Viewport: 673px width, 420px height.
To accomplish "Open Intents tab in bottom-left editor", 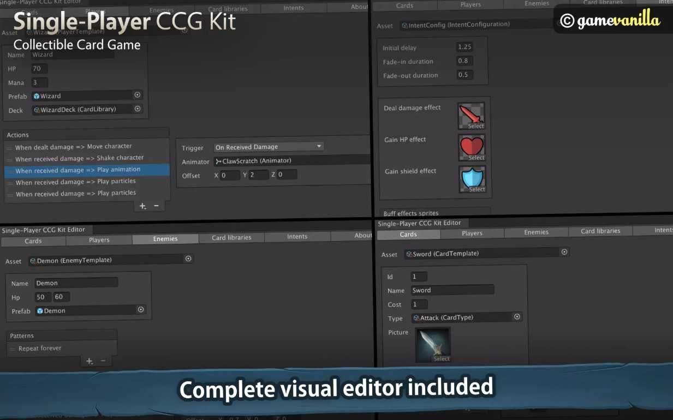I will (x=297, y=237).
